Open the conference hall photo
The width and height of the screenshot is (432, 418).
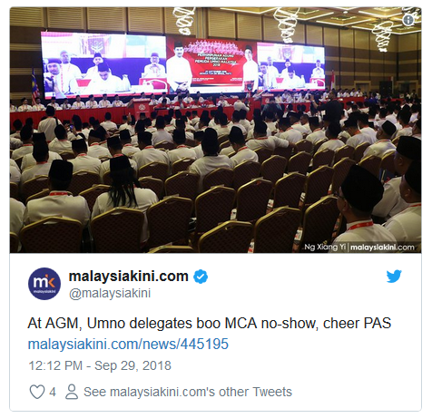click(215, 130)
